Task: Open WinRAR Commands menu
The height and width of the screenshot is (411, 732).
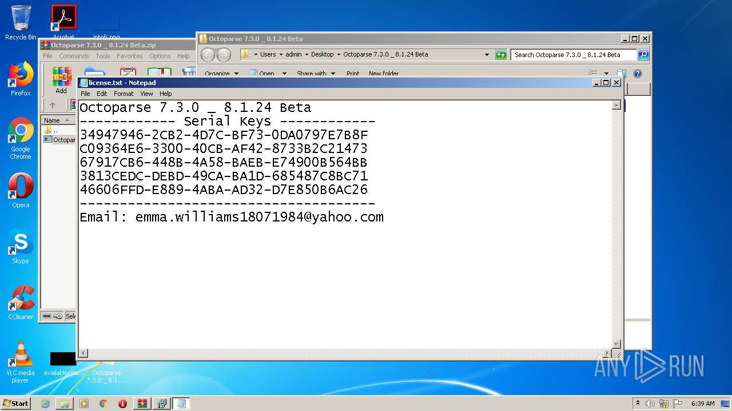Action: point(74,56)
